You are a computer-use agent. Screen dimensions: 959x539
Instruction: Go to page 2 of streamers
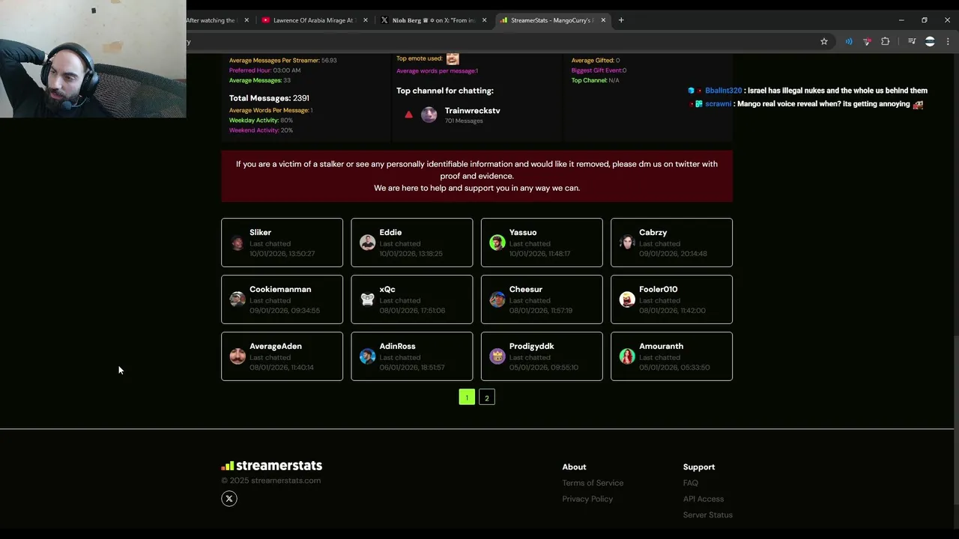(x=487, y=398)
